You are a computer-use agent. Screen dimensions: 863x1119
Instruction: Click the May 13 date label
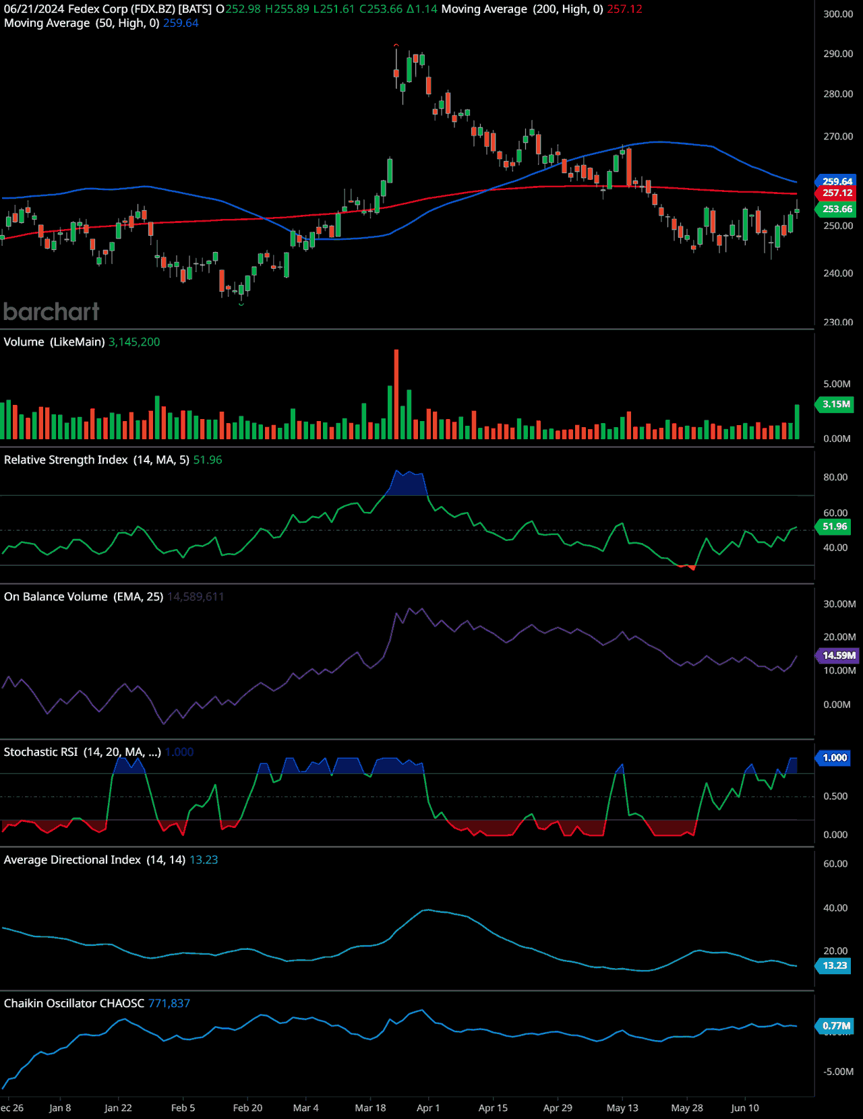[622, 1108]
